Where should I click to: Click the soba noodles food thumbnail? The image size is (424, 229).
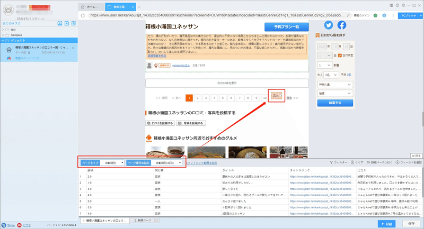click(x=165, y=152)
